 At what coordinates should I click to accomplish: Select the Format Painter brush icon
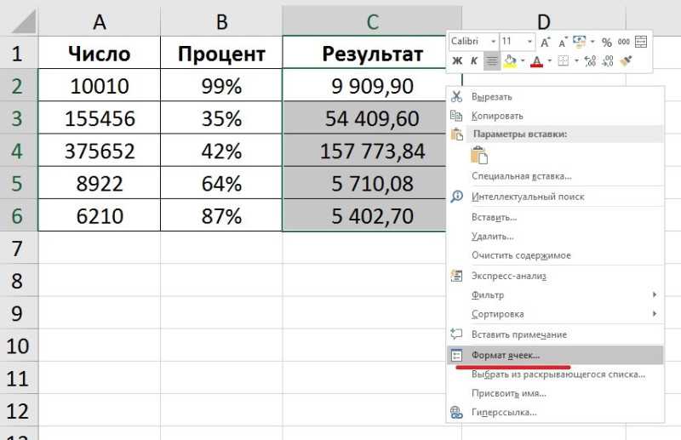click(626, 60)
